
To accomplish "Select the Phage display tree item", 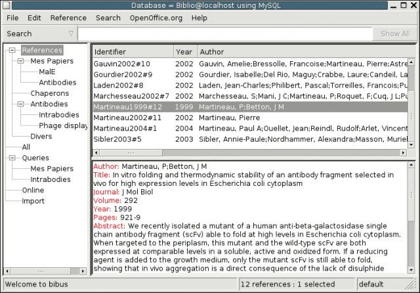I will point(63,125).
